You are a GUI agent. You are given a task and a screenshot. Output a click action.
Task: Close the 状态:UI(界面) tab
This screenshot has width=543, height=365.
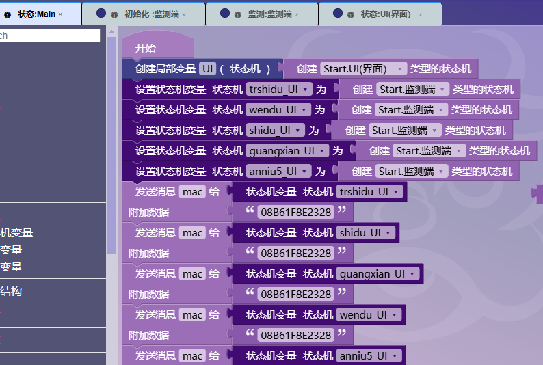pos(420,15)
